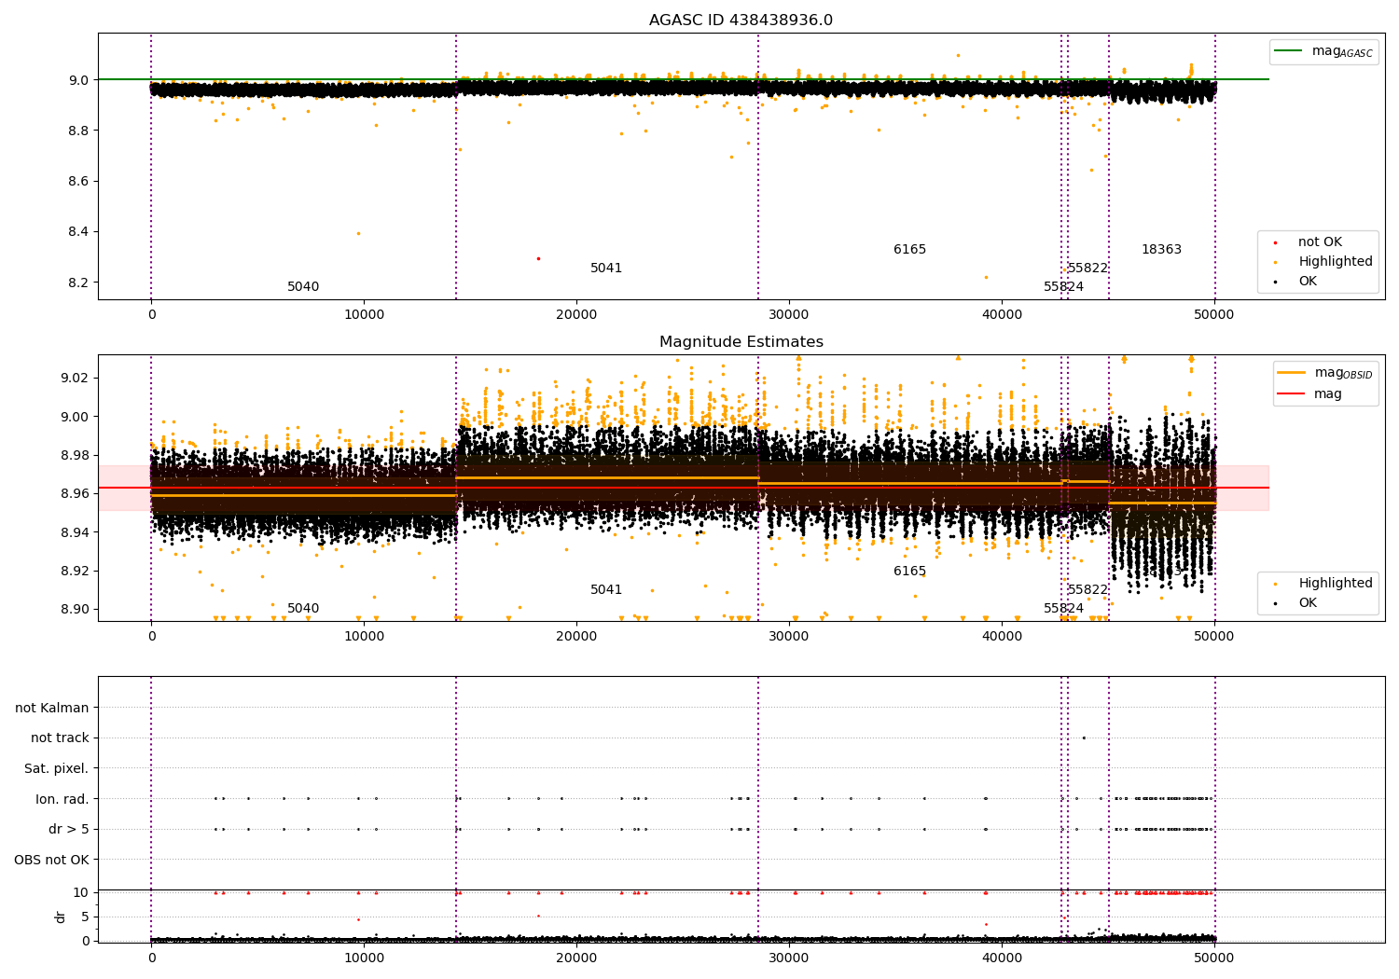Click y-axis tick 8.96
This screenshot has width=1399, height=979.
76,493
